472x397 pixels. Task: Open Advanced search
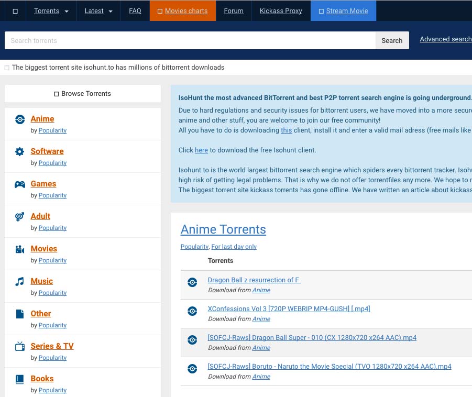[x=446, y=39]
